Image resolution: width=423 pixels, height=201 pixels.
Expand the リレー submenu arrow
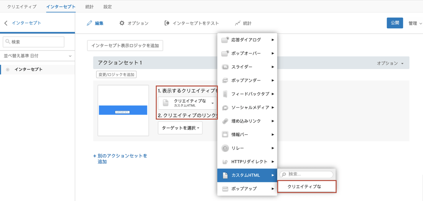tap(273, 148)
